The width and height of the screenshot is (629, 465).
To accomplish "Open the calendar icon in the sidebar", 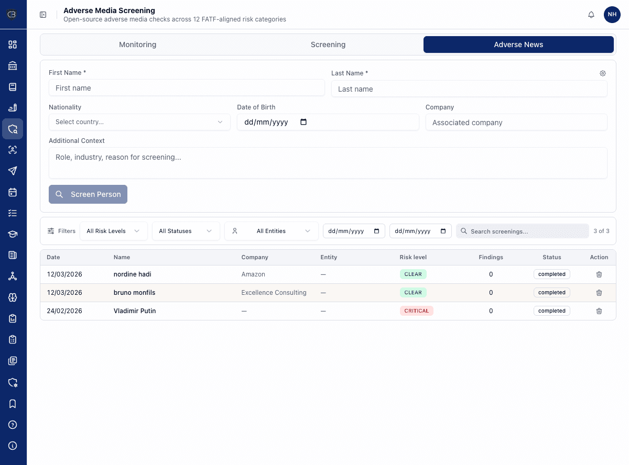I will (13, 192).
